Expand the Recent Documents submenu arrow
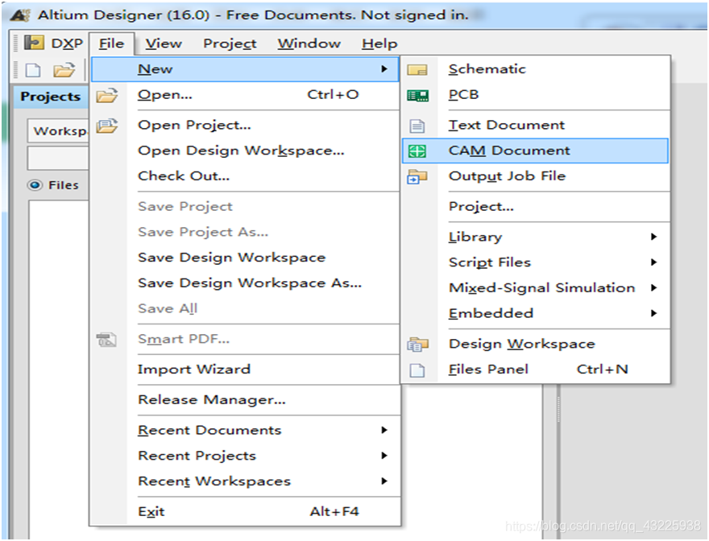 (384, 430)
